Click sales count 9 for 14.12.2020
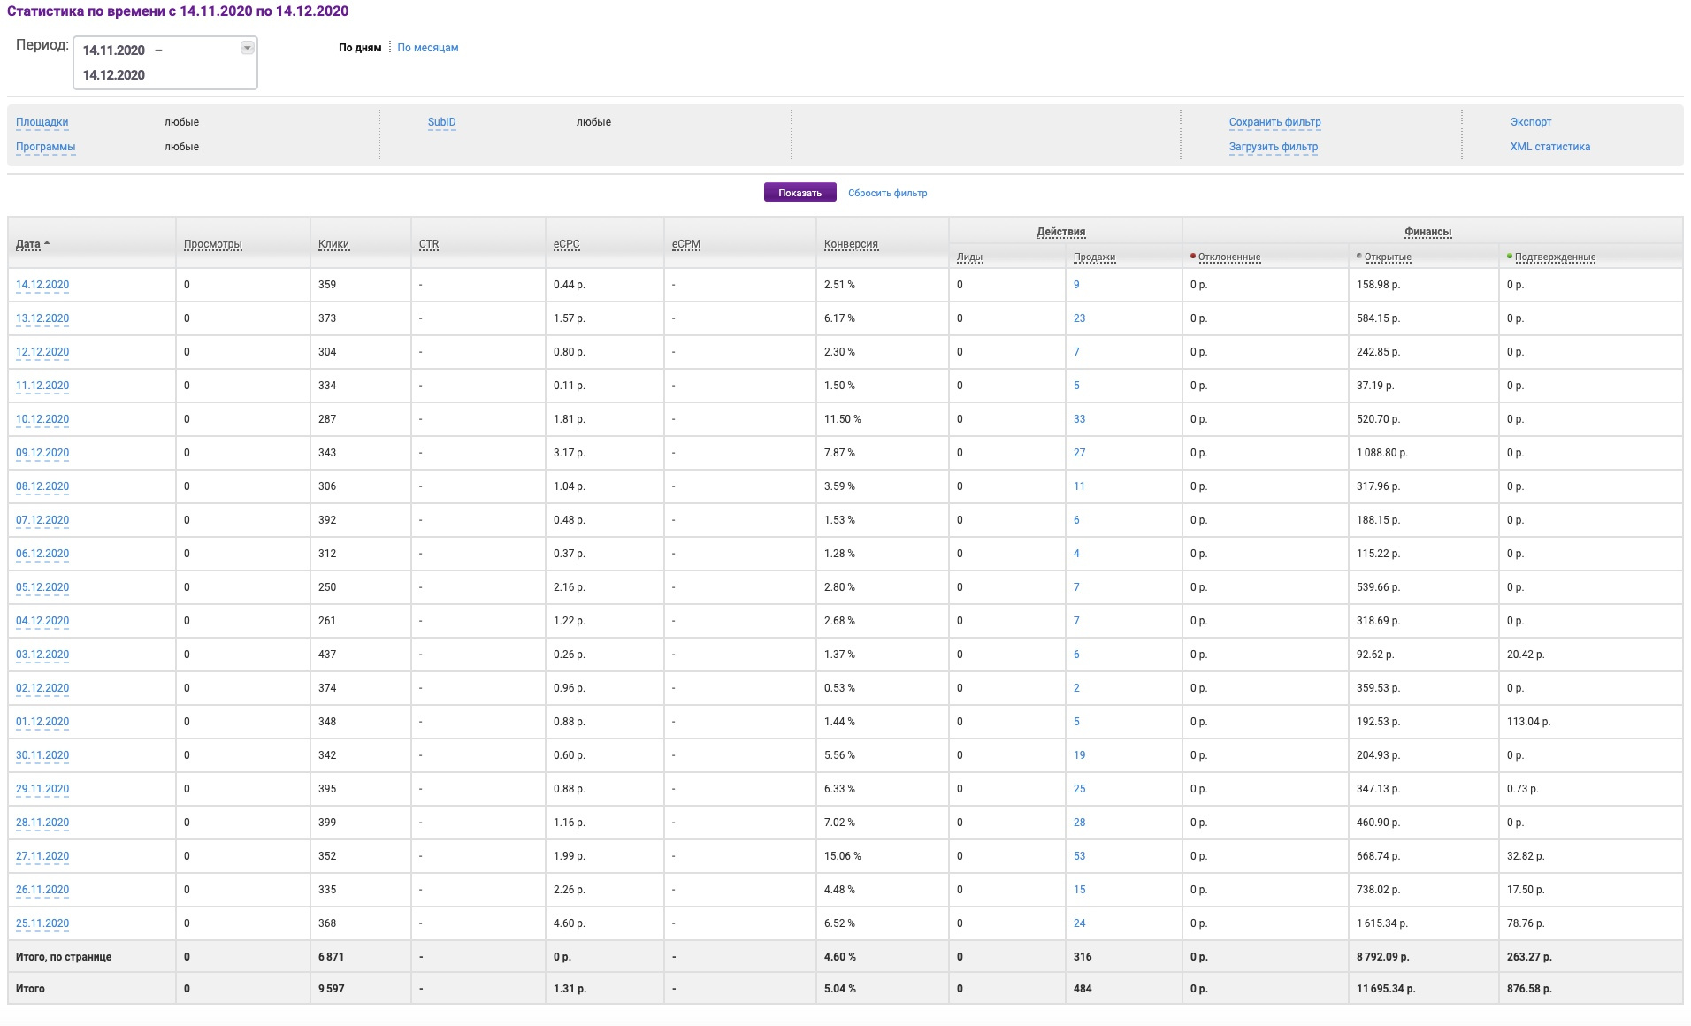This screenshot has height=1026, width=1691. 1076,285
